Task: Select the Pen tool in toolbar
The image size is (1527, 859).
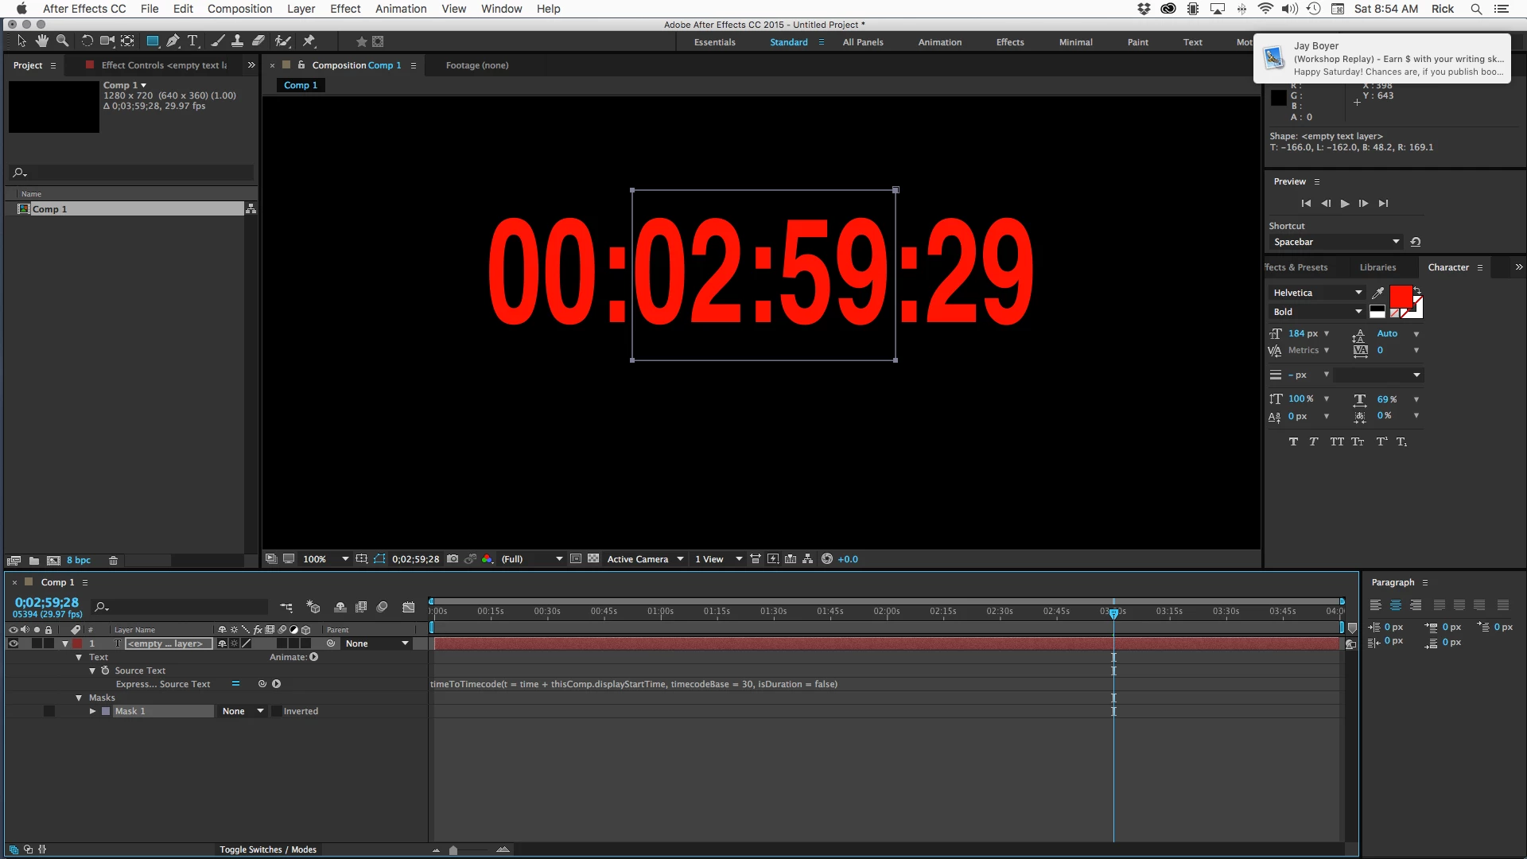Action: click(173, 41)
